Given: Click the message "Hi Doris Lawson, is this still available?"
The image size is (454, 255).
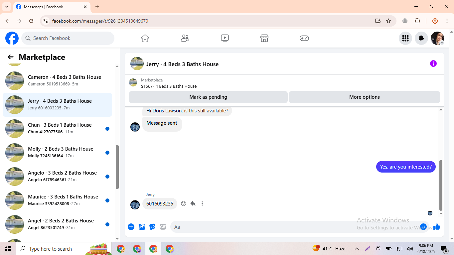Looking at the screenshot, I should (187, 111).
